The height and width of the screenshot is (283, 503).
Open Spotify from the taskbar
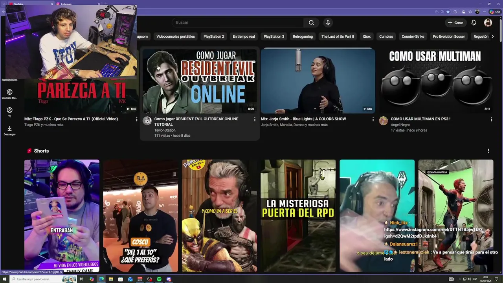(x=159, y=279)
